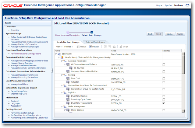Check the AR Transactions and Balance checkbox
The width and height of the screenshot is (195, 128).
164,64
